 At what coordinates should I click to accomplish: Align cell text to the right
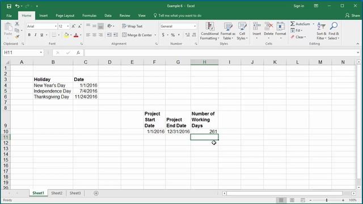[100, 35]
